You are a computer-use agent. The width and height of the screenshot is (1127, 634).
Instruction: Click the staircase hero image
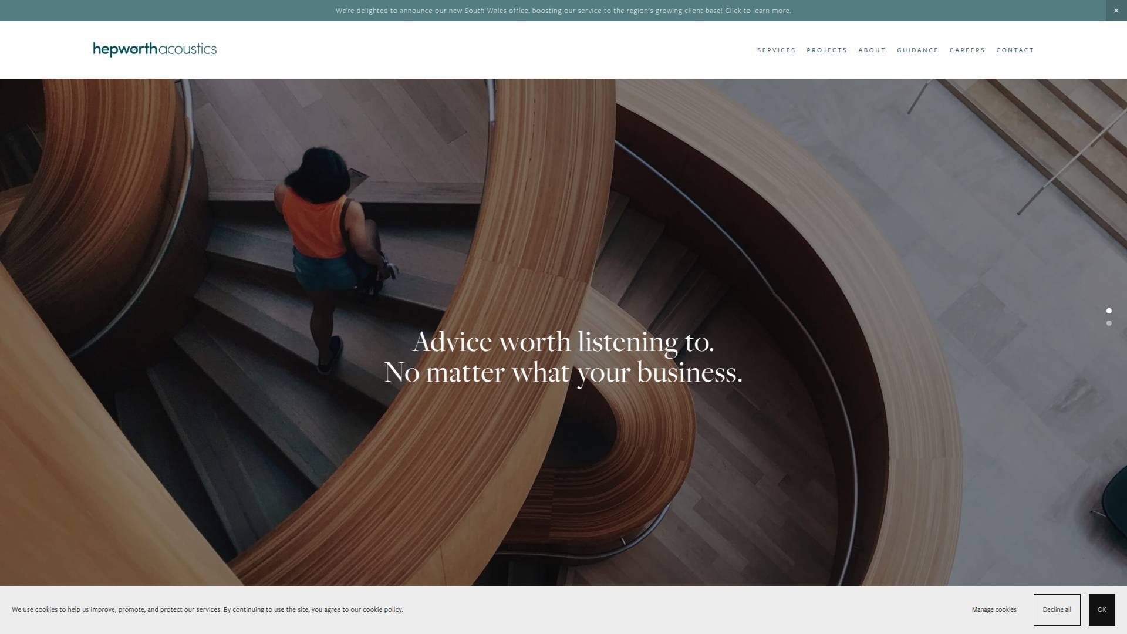[763, 235]
